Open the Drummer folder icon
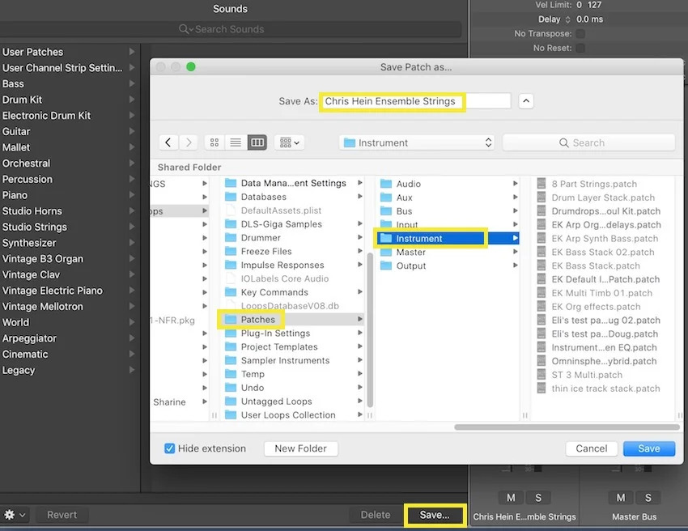Image resolution: width=688 pixels, height=531 pixels. (x=231, y=237)
